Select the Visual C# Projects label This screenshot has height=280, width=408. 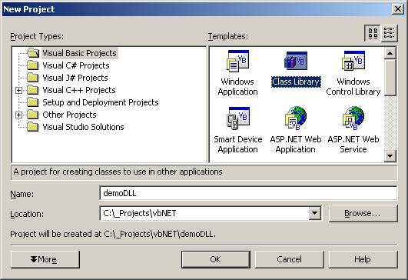76,65
